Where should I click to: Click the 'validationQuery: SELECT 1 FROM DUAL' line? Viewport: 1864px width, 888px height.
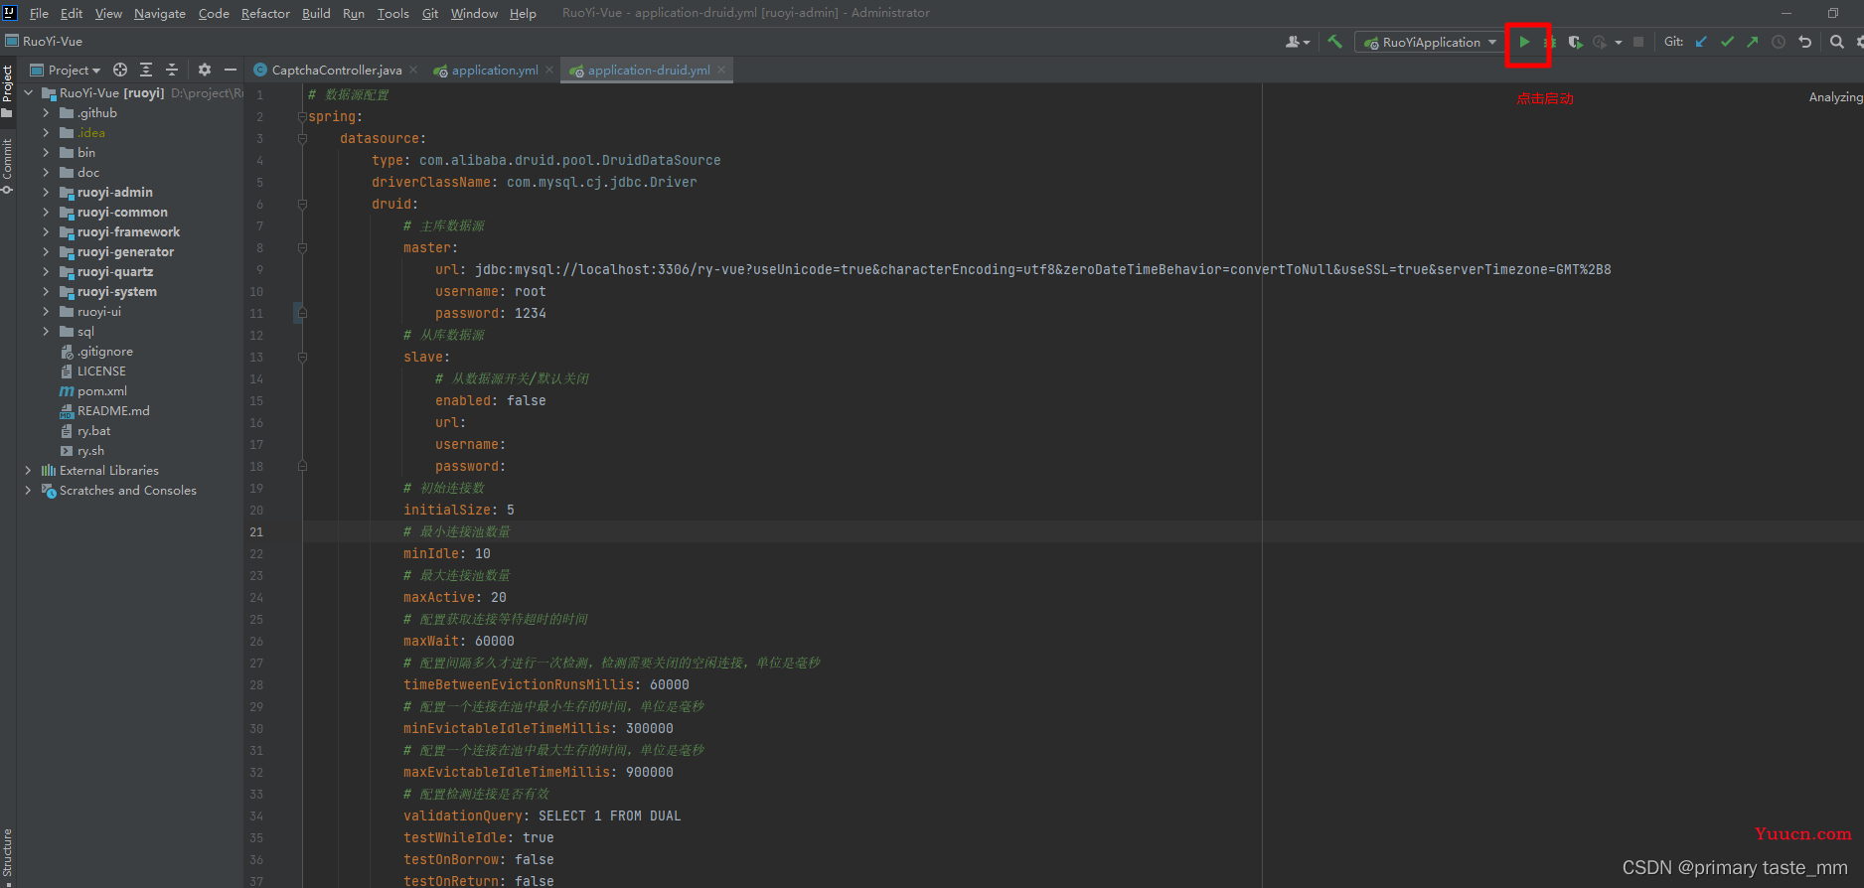pyautogui.click(x=543, y=815)
